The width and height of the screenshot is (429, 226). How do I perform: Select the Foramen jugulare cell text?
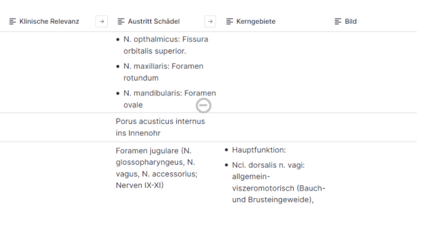(x=157, y=168)
